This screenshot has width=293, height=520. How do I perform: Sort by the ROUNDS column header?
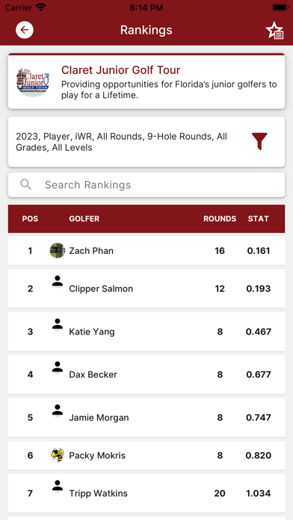[x=220, y=219]
